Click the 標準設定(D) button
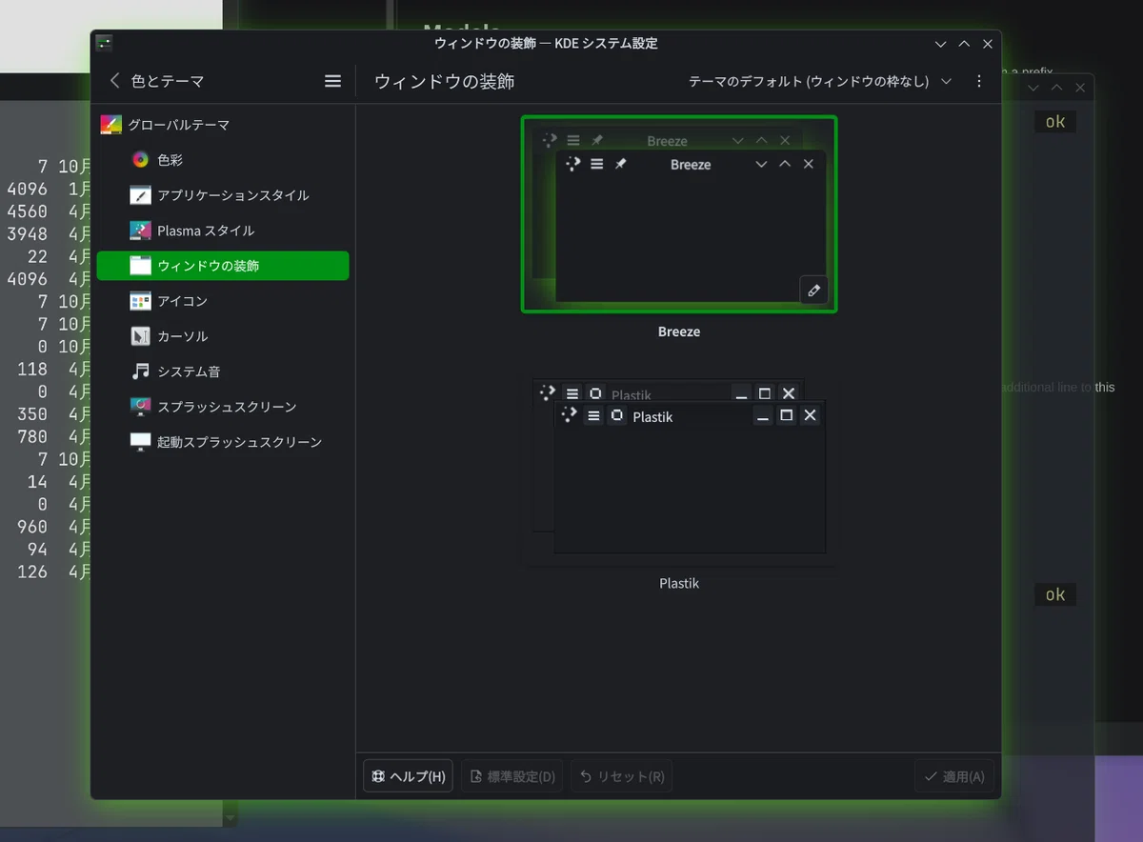Viewport: 1143px width, 842px height. (512, 775)
